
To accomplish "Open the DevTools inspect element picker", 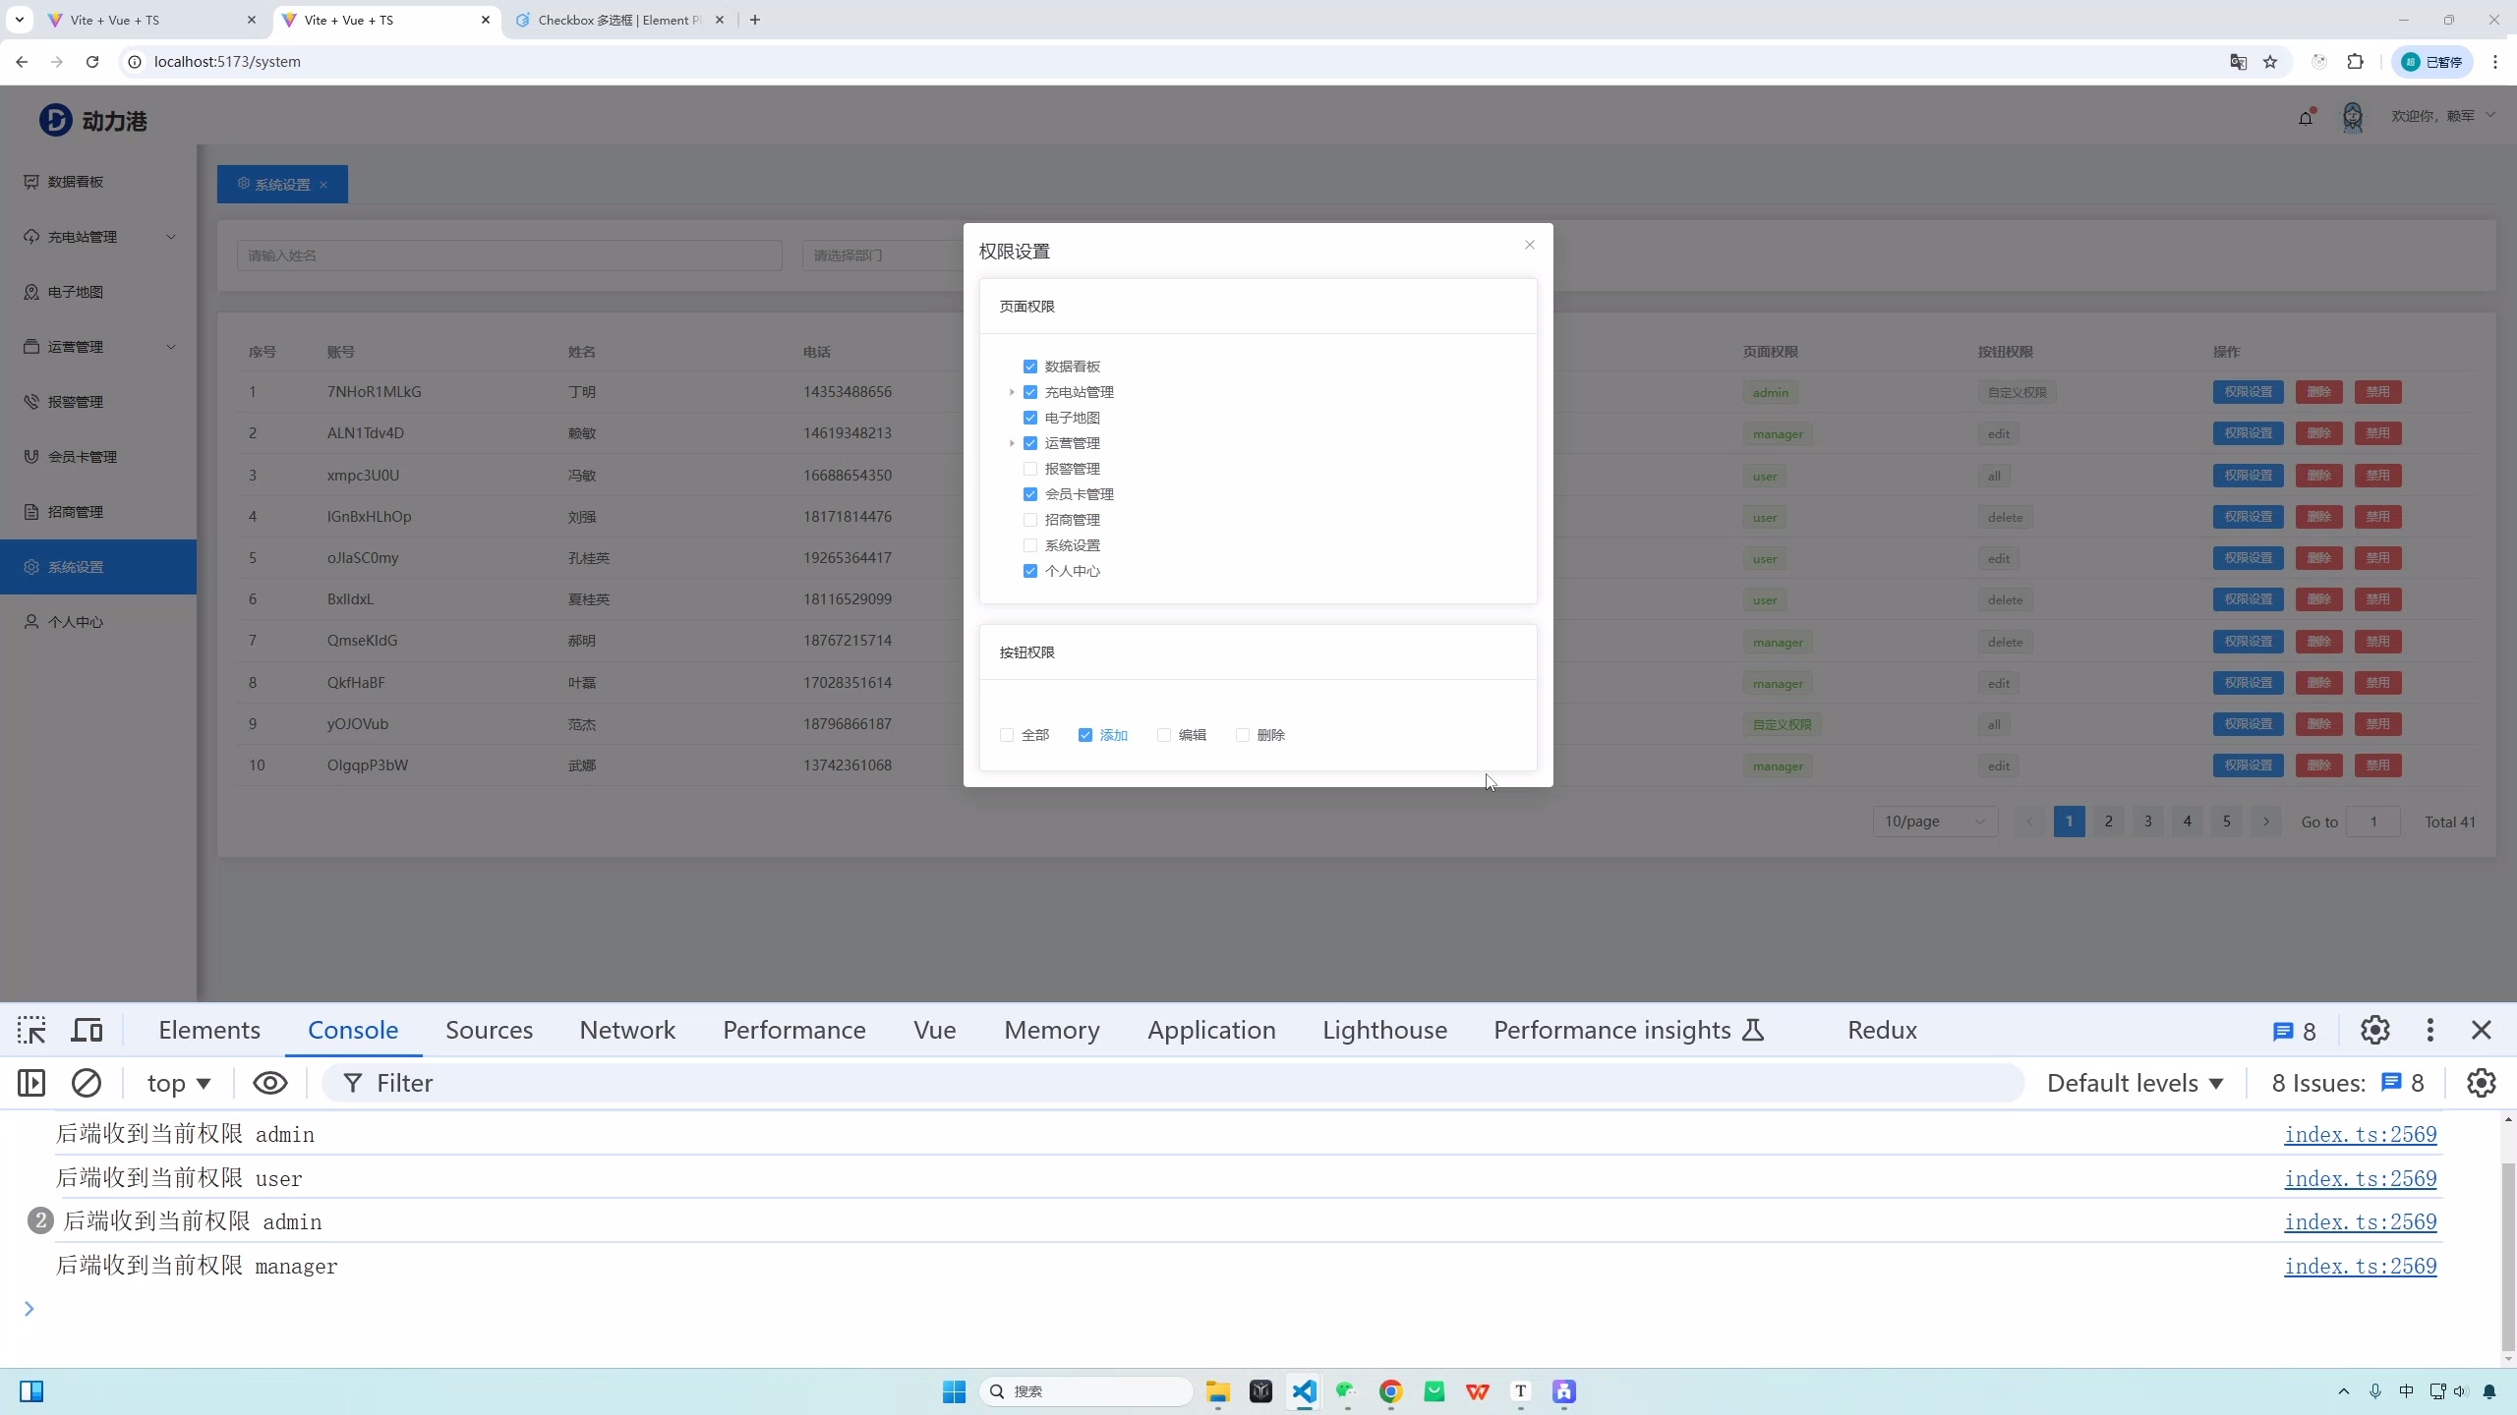I will [x=31, y=1030].
